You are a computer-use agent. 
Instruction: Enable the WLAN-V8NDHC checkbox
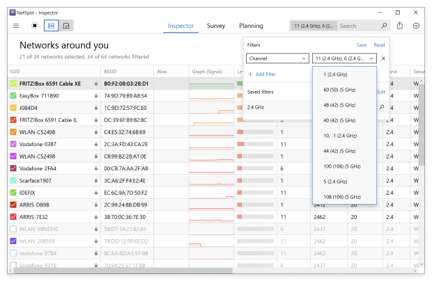click(x=13, y=229)
